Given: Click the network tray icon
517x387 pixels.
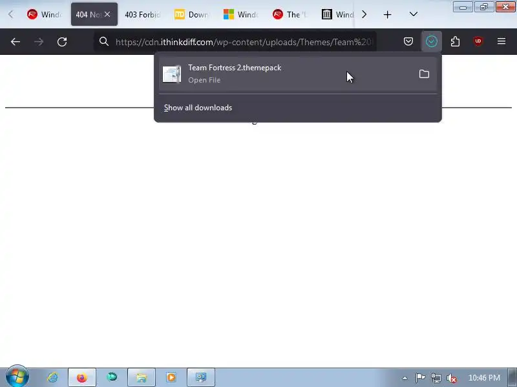Looking at the screenshot, I should [x=436, y=378].
